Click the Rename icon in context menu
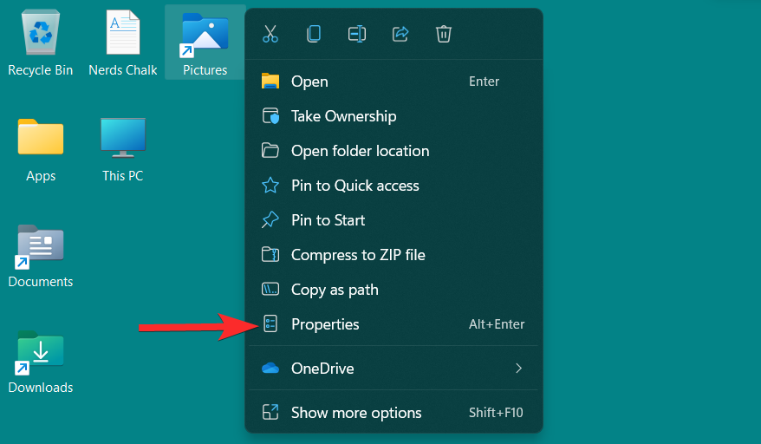The height and width of the screenshot is (444, 761). coord(357,34)
